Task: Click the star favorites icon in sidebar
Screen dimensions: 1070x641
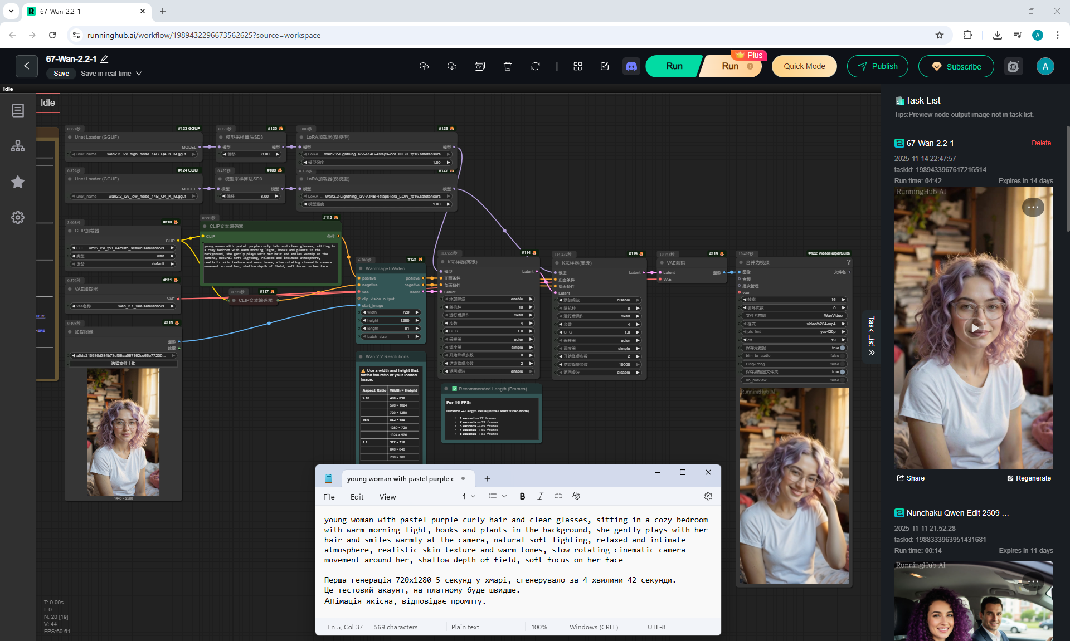Action: (18, 182)
